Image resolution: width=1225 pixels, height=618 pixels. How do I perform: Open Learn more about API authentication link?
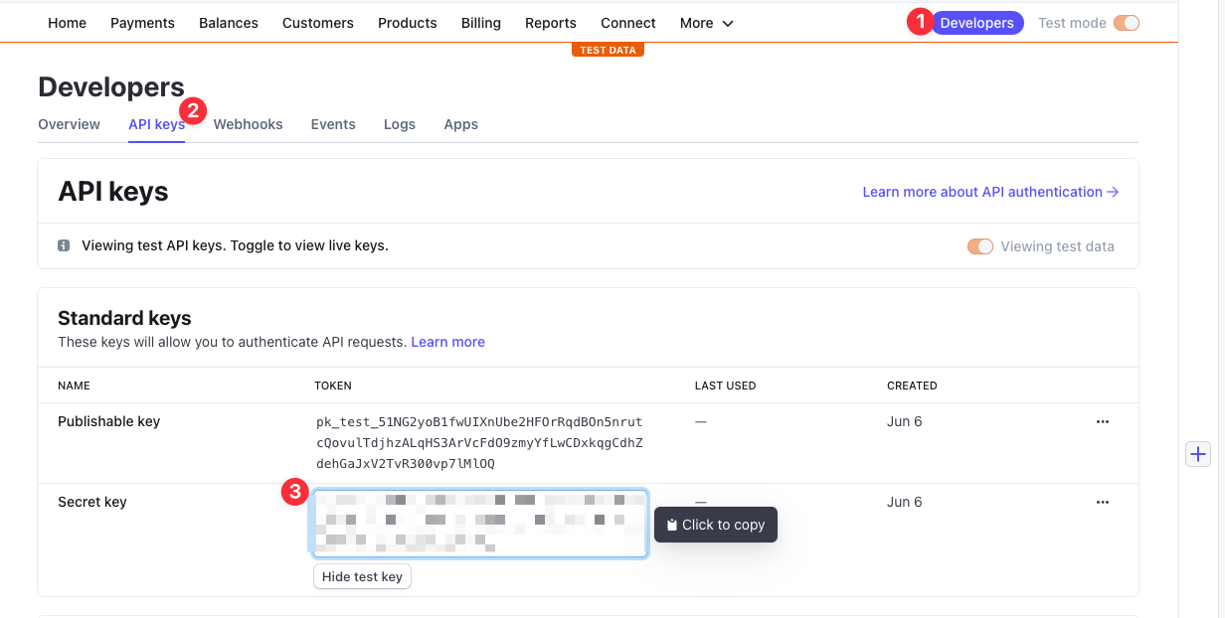[990, 192]
